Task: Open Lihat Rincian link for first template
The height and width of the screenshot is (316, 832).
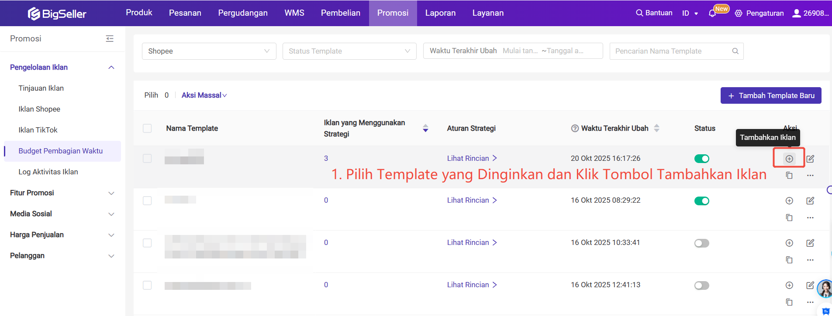Action: [472, 158]
